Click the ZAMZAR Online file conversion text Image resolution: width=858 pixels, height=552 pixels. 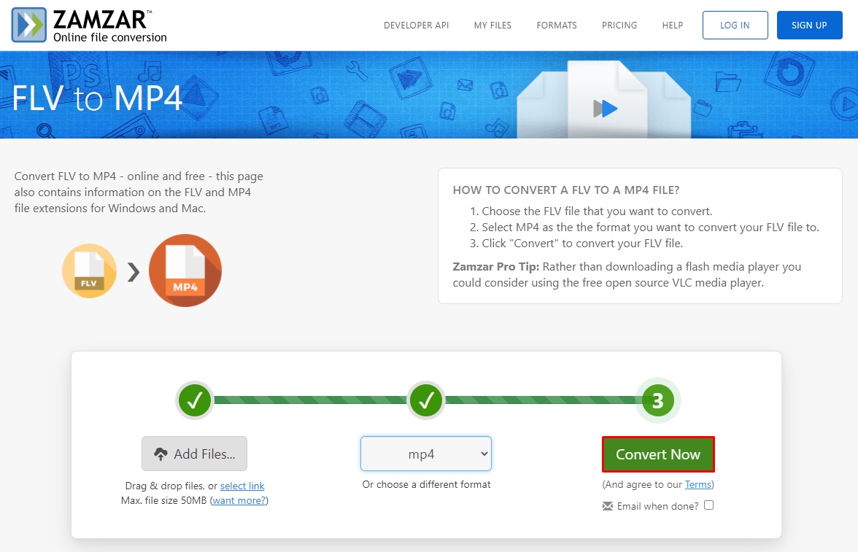tap(109, 26)
